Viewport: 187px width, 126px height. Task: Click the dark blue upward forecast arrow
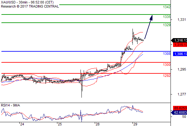pos(149,27)
